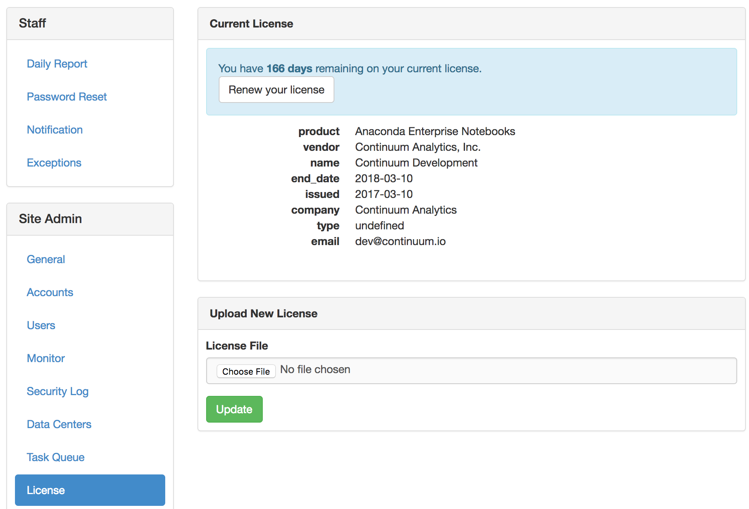Open the Notification staff page
The width and height of the screenshot is (749, 509).
point(55,130)
